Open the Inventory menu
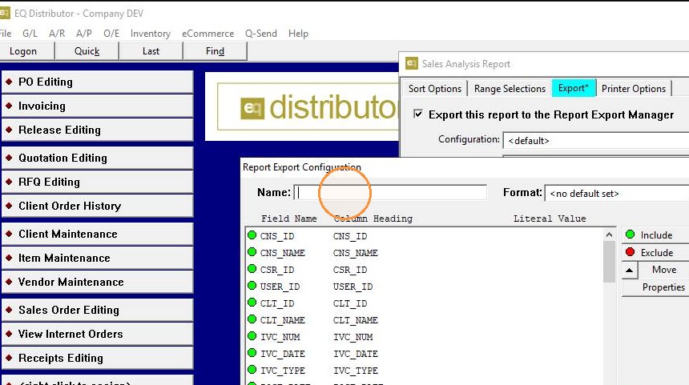Screen dimensions: 689x385 151,34
